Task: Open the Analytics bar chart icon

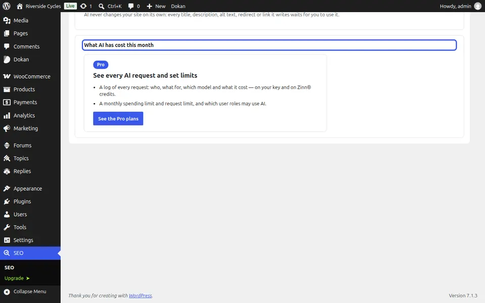Action: click(7, 116)
